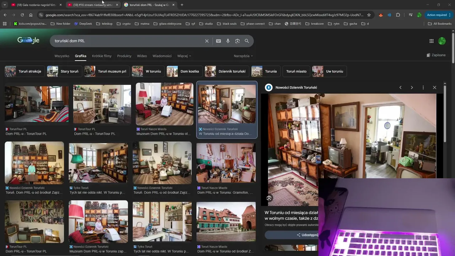Search by image with the Google Lens icon
Image resolution: width=455 pixels, height=256 pixels.
pyautogui.click(x=237, y=41)
